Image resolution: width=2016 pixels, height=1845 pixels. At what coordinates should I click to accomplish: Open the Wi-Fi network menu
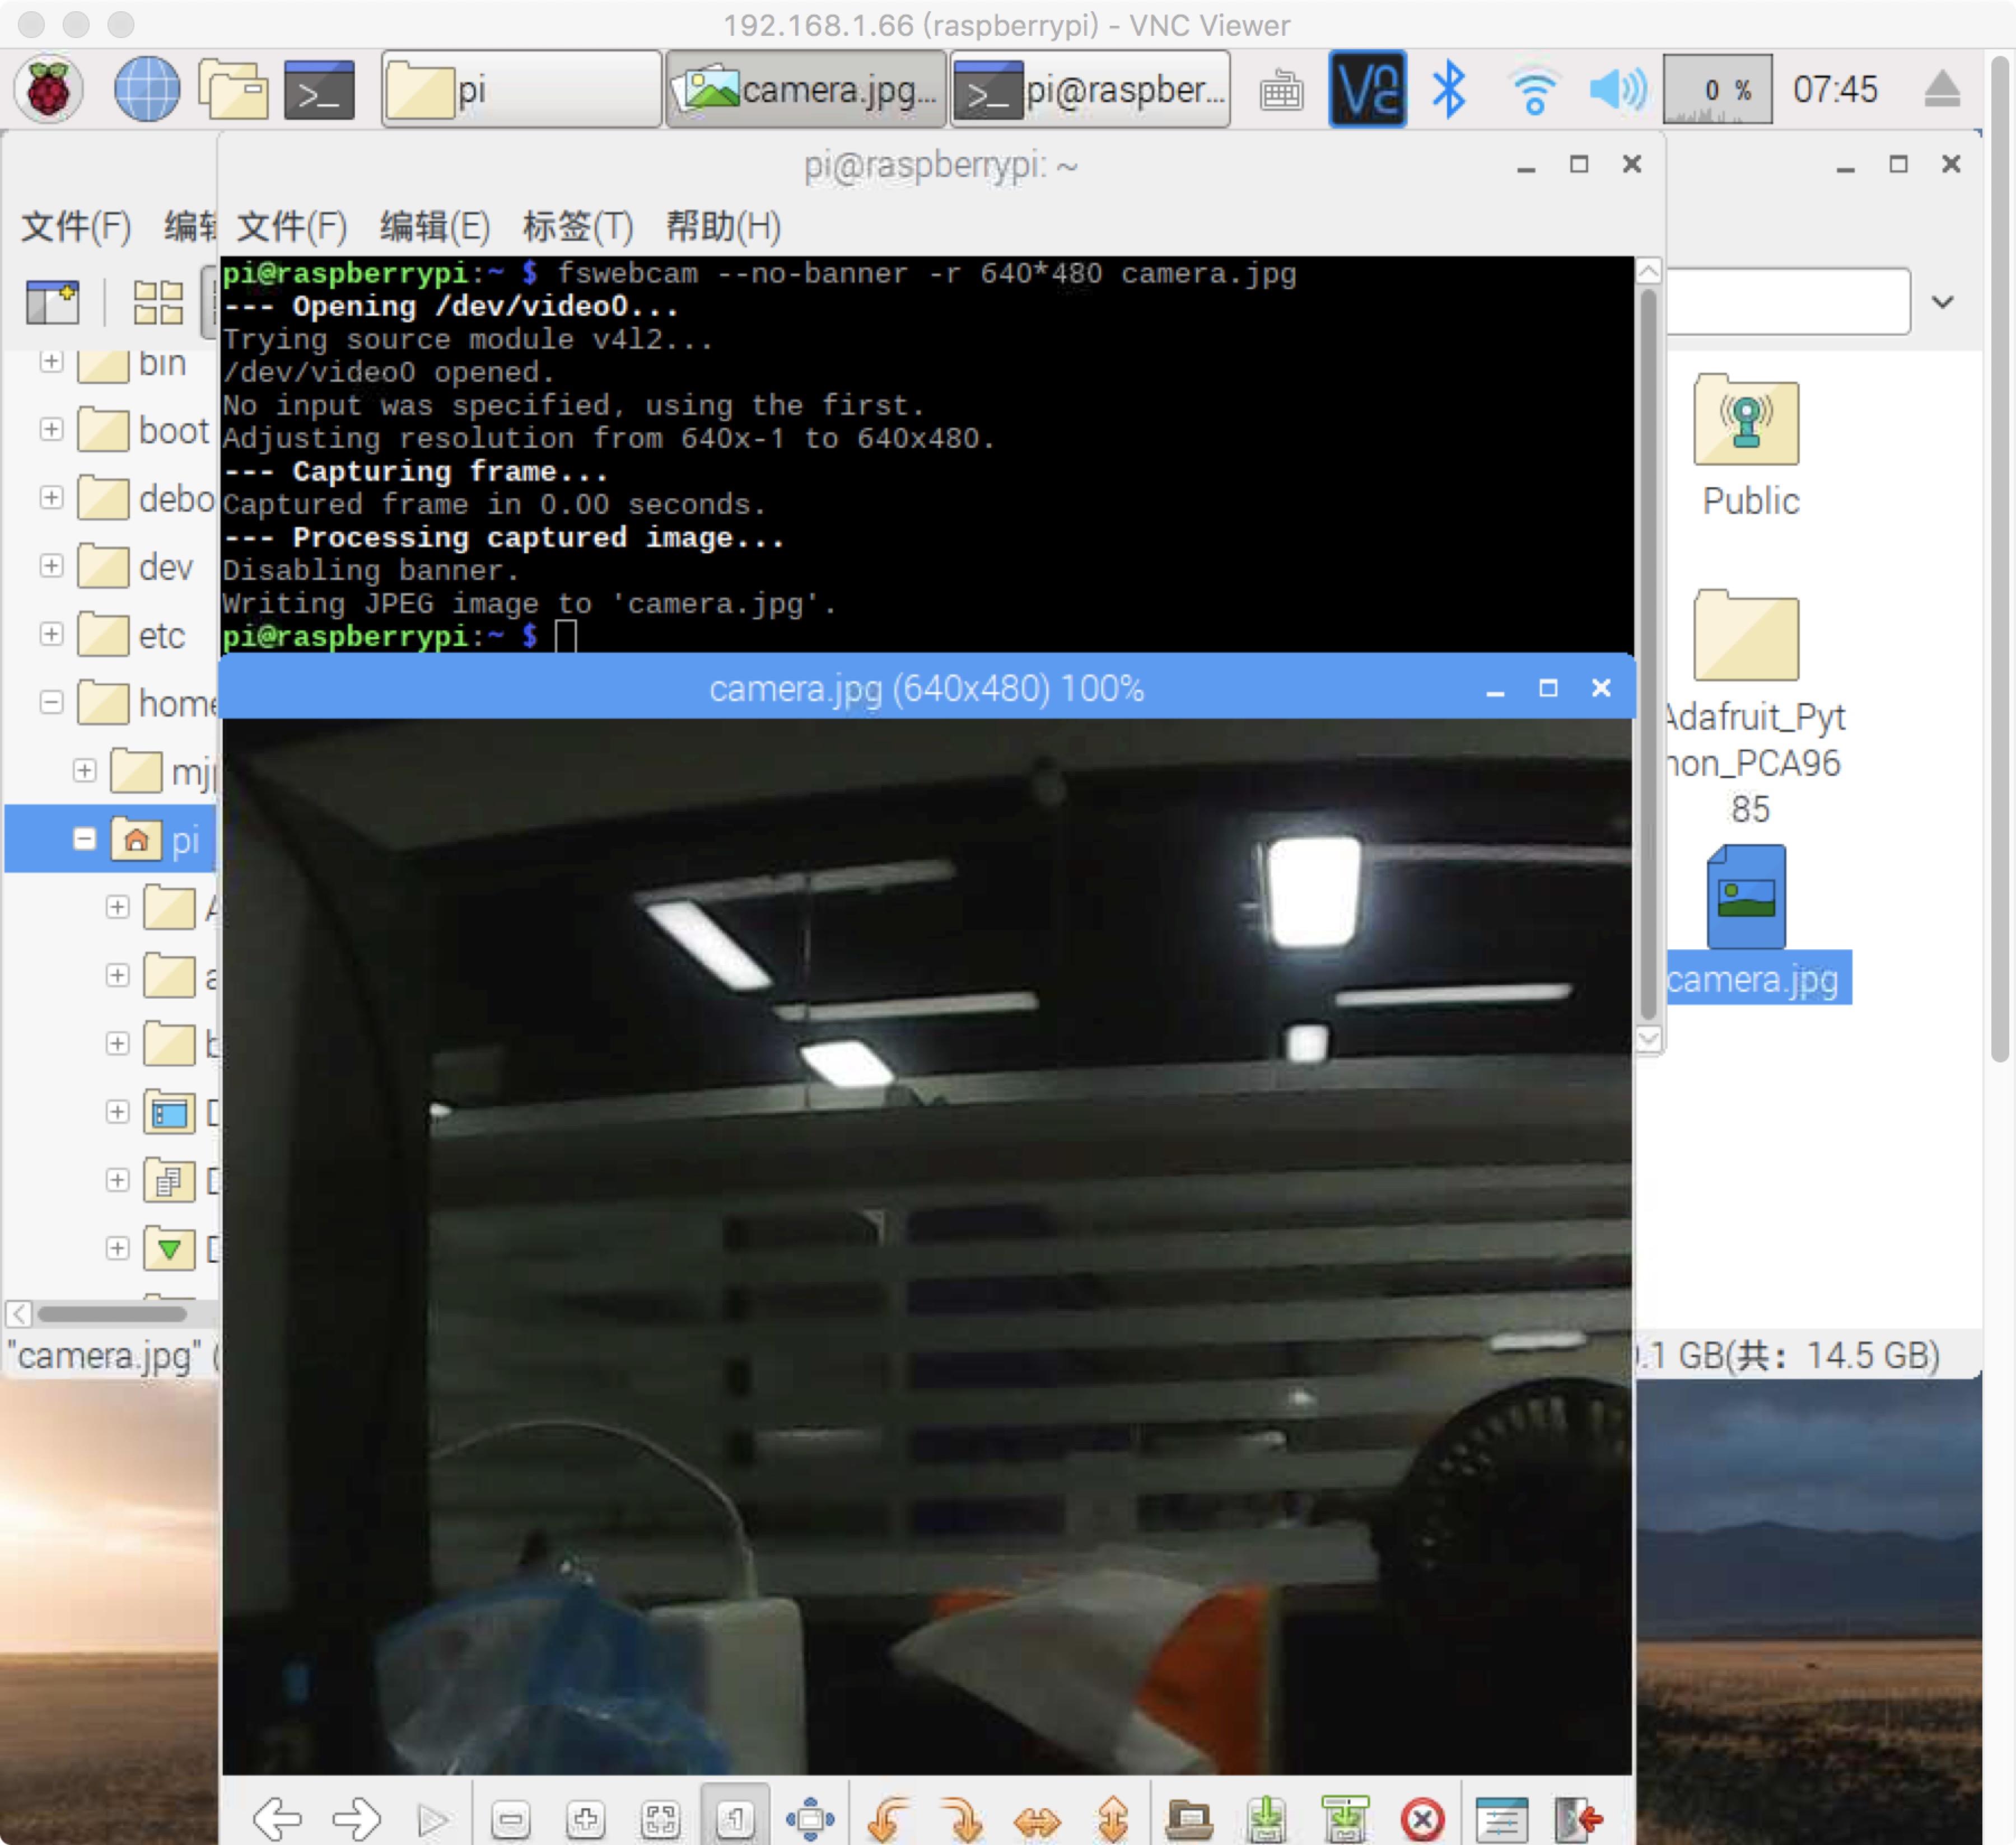point(1534,91)
